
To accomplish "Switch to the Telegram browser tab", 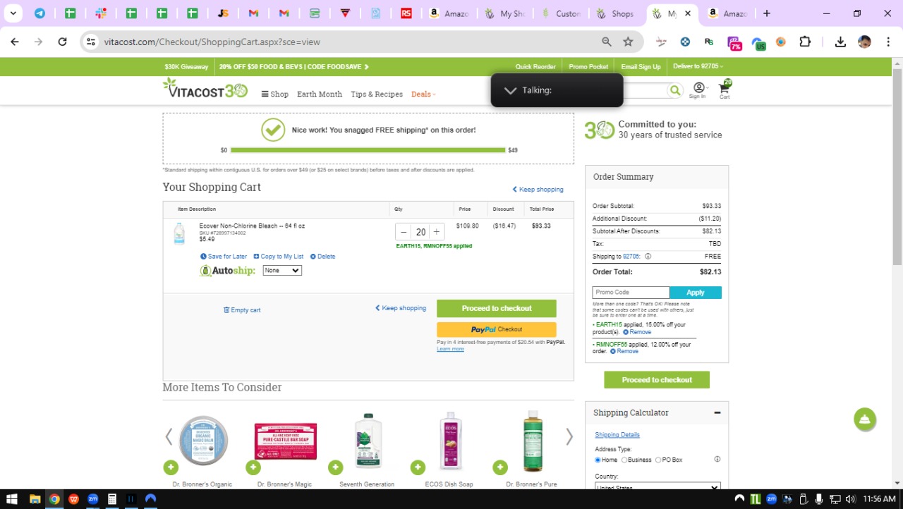I will coord(40,13).
